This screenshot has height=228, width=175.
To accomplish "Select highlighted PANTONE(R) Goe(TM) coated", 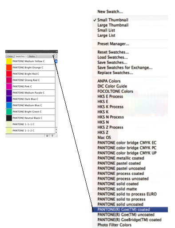I will [130, 209].
